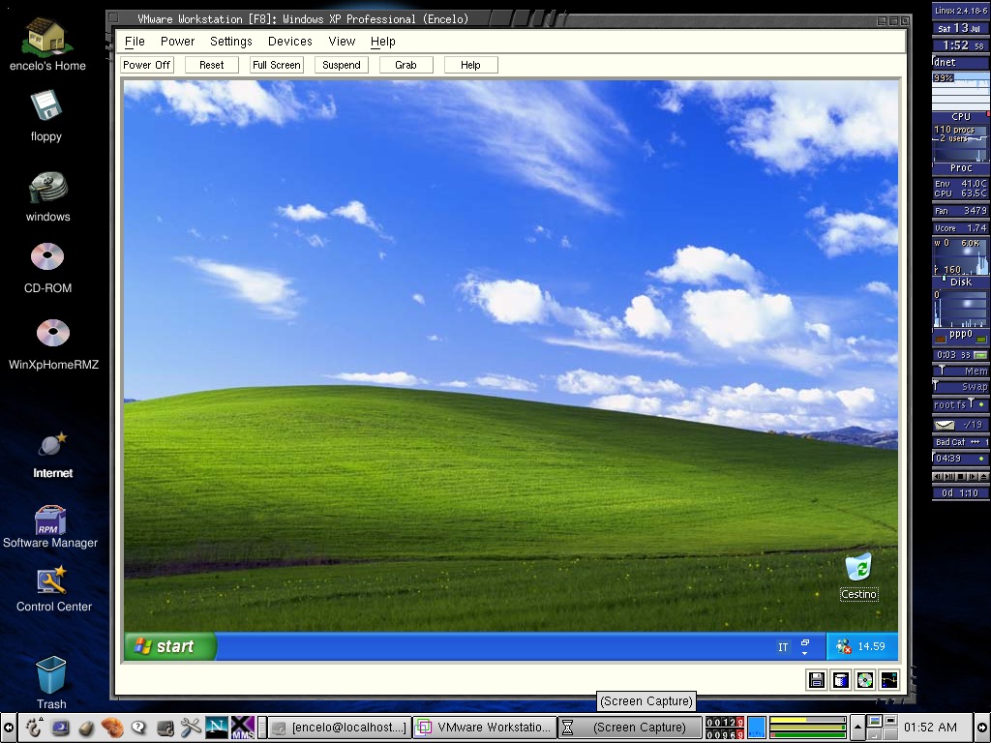Open the VMware Help menu
This screenshot has width=991, height=743.
point(383,42)
